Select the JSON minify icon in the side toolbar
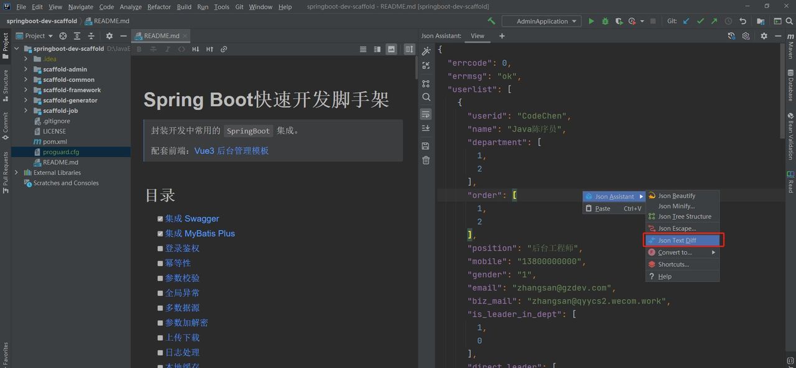Image resolution: width=796 pixels, height=368 pixels. tap(426, 65)
